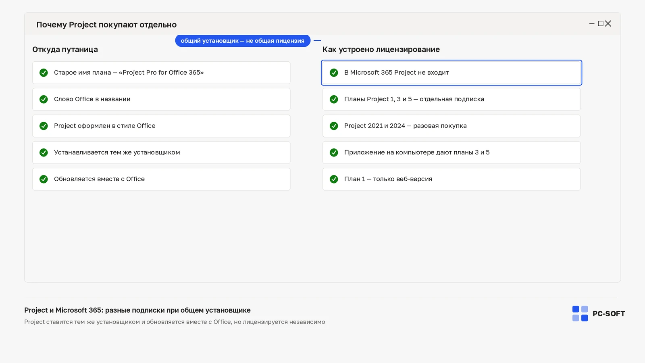This screenshot has width=645, height=363.
Task: Click checkmark beside "Приложение на компьютере дают планы"
Action: click(x=334, y=152)
